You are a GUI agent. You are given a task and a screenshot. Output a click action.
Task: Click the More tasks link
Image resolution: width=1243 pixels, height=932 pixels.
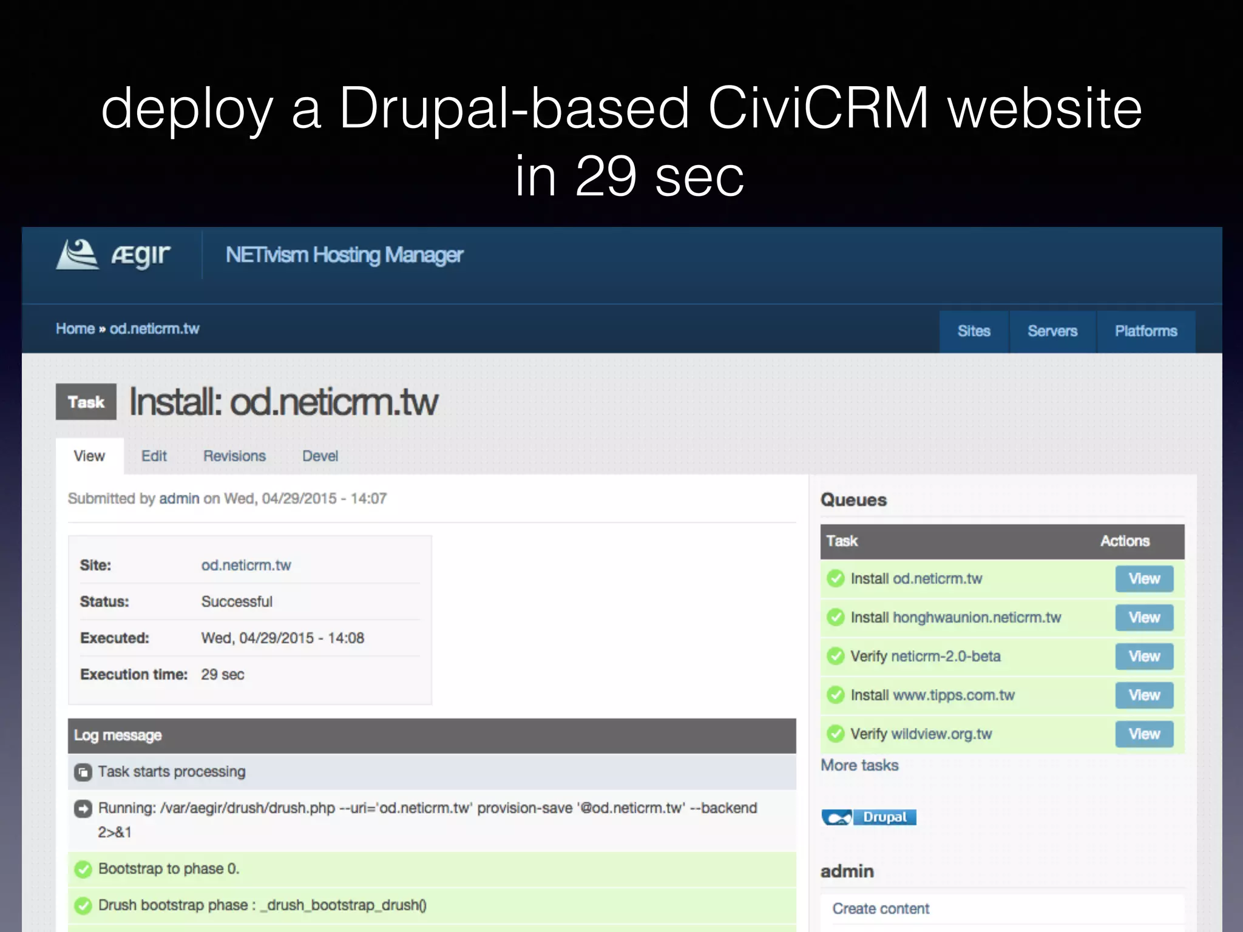pos(859,765)
